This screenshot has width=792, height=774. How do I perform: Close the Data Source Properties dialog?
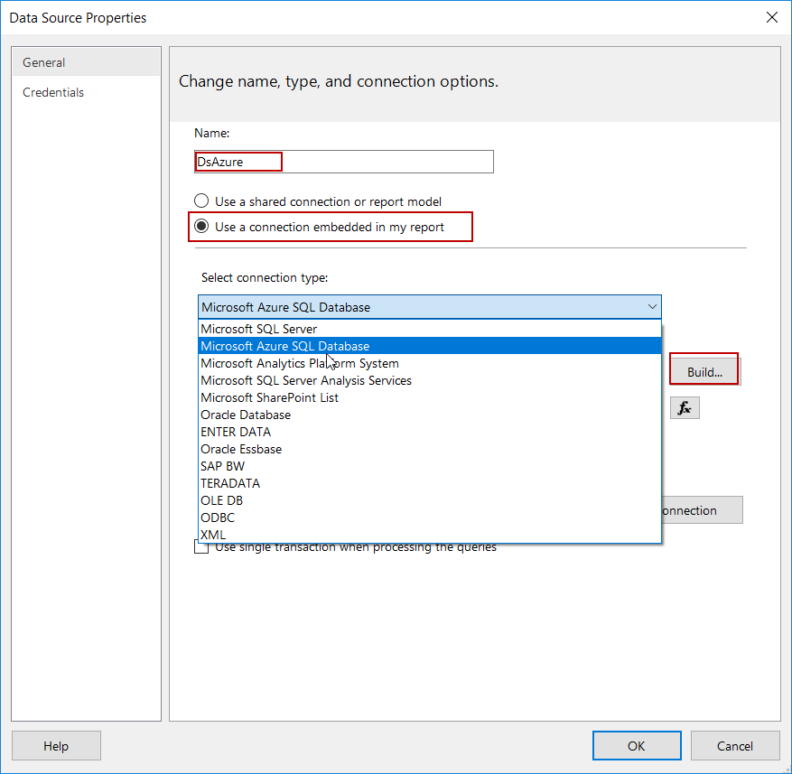pyautogui.click(x=771, y=17)
